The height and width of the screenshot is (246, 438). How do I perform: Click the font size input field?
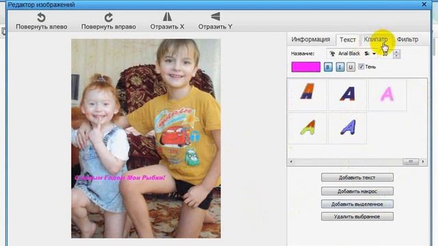pyautogui.click(x=385, y=53)
